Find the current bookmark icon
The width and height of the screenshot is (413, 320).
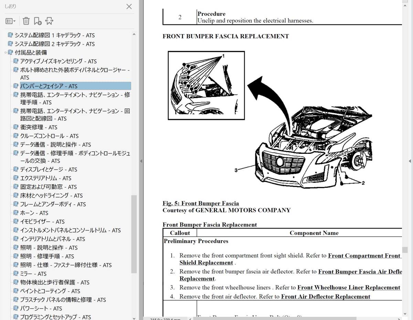pyautogui.click(x=49, y=21)
